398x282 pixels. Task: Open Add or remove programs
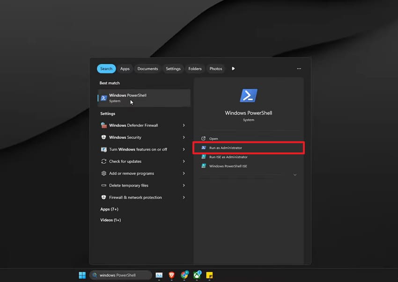point(144,174)
